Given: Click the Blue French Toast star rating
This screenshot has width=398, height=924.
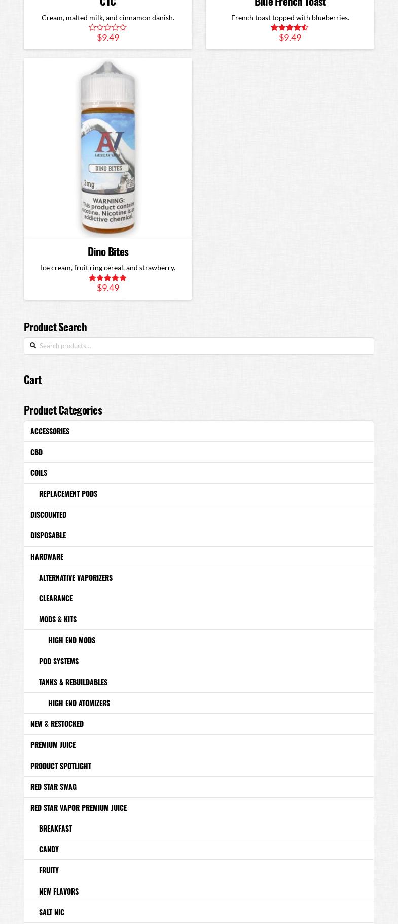Looking at the screenshot, I should pyautogui.click(x=290, y=27).
